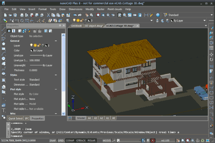
Task: Open the Dimensions menu
Action: (x=76, y=9)
